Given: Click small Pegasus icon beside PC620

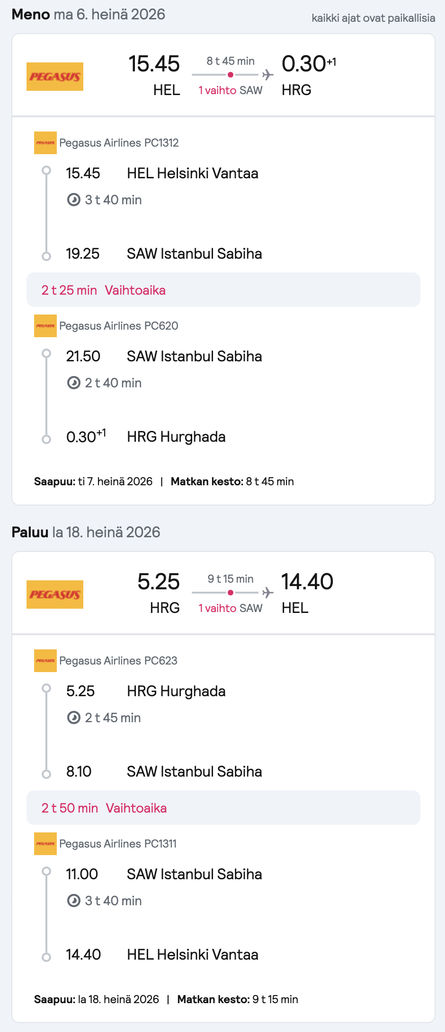Looking at the screenshot, I should (45, 326).
